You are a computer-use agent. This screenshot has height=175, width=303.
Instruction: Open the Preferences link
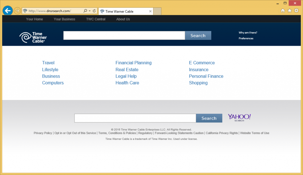(246, 38)
